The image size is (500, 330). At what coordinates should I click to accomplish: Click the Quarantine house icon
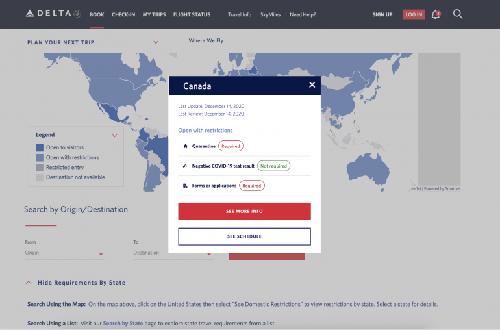tap(185, 146)
